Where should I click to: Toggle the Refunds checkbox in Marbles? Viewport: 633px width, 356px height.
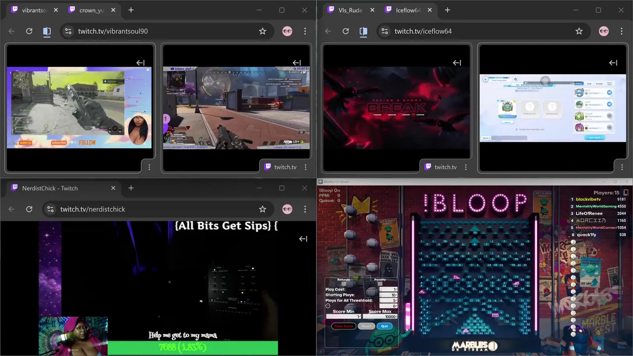coord(344,284)
